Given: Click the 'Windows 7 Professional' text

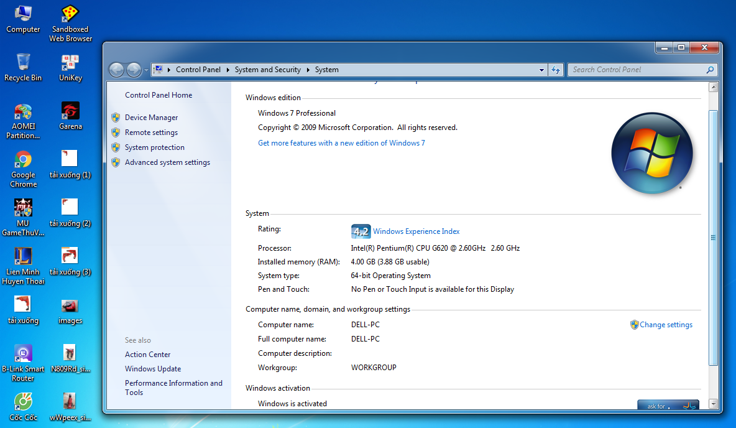Looking at the screenshot, I should pyautogui.click(x=297, y=113).
